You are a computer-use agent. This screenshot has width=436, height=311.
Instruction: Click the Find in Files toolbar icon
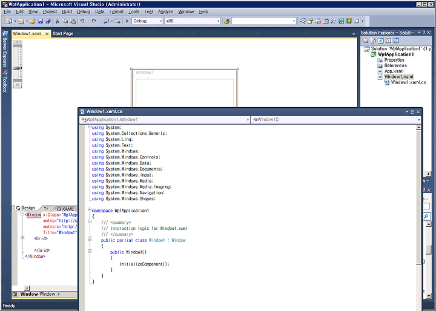tap(226, 21)
